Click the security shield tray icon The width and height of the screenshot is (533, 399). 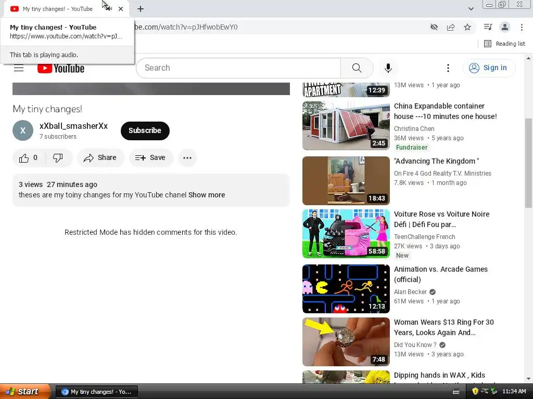point(475,392)
